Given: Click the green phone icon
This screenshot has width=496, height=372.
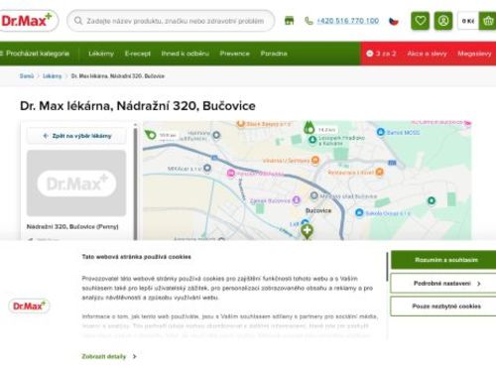Looking at the screenshot, I should pyautogui.click(x=309, y=21).
